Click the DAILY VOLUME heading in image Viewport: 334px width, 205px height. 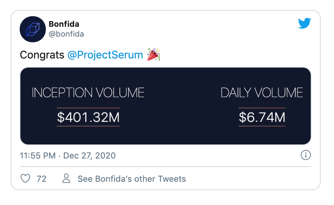click(x=262, y=93)
